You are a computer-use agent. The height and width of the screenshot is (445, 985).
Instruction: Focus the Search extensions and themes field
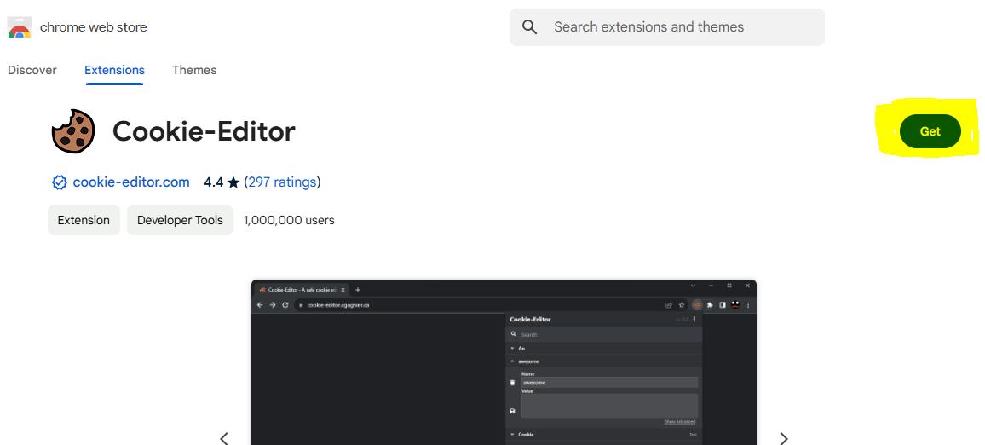[667, 27]
